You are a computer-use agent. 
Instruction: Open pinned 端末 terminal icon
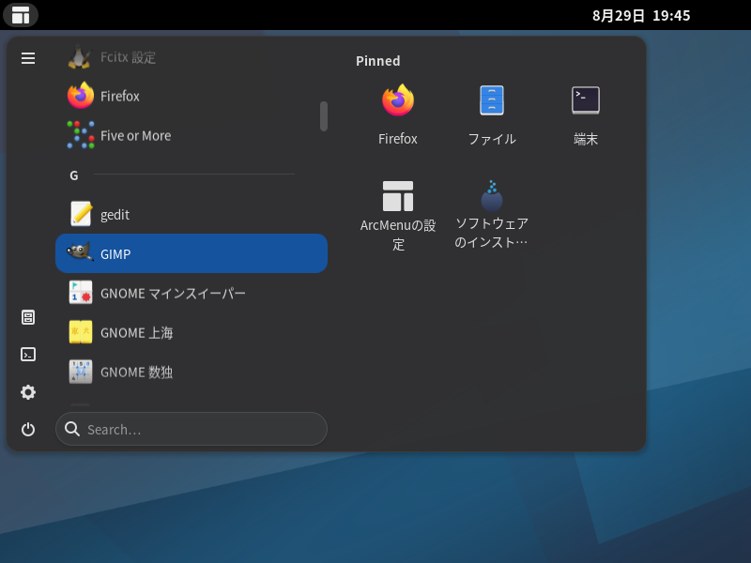[x=585, y=100]
